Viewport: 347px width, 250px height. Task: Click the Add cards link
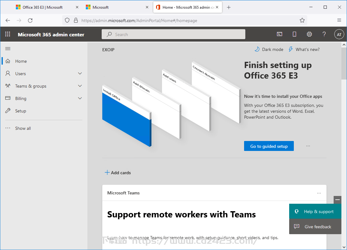pos(118,172)
